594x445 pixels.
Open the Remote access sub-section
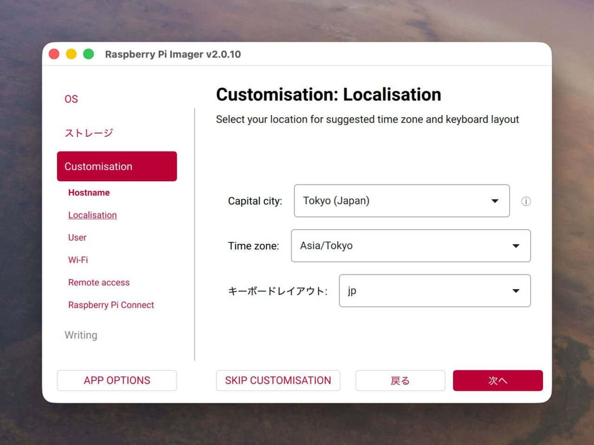pyautogui.click(x=99, y=282)
